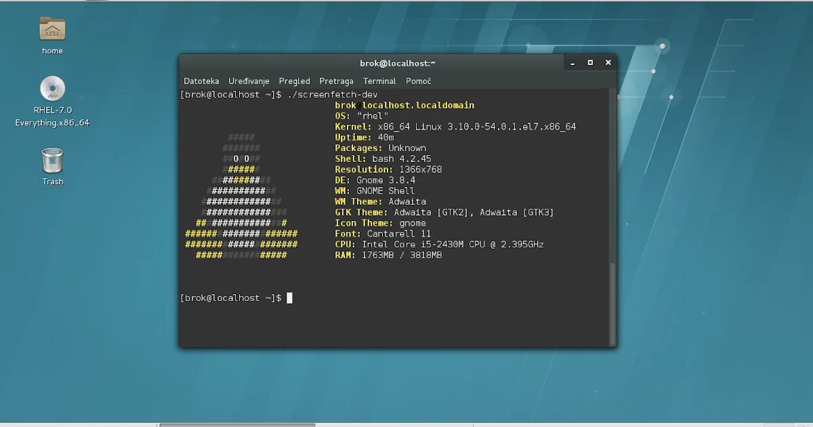The height and width of the screenshot is (427, 813).
Task: Click the Uptime: 40m line
Action: pos(364,138)
